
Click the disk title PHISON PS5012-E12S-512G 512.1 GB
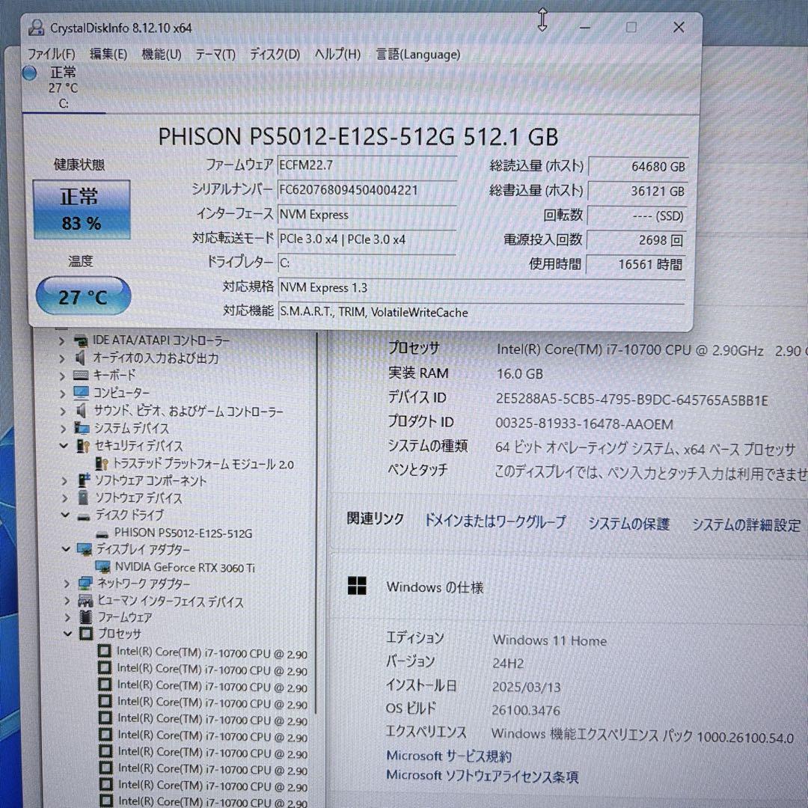click(x=358, y=137)
